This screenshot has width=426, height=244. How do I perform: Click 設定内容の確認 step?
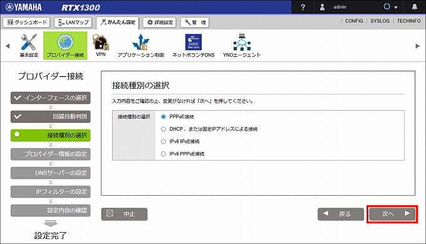51,210
